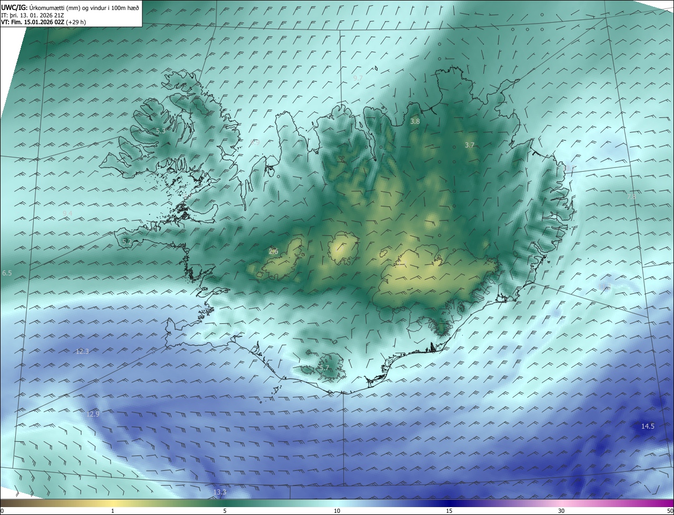Select the color scale tick label 10

[x=337, y=511]
